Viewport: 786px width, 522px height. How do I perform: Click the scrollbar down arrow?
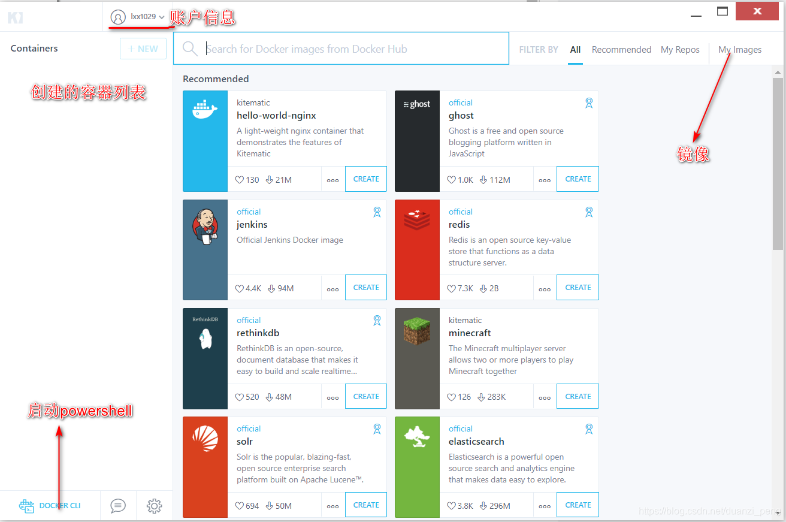click(x=778, y=513)
